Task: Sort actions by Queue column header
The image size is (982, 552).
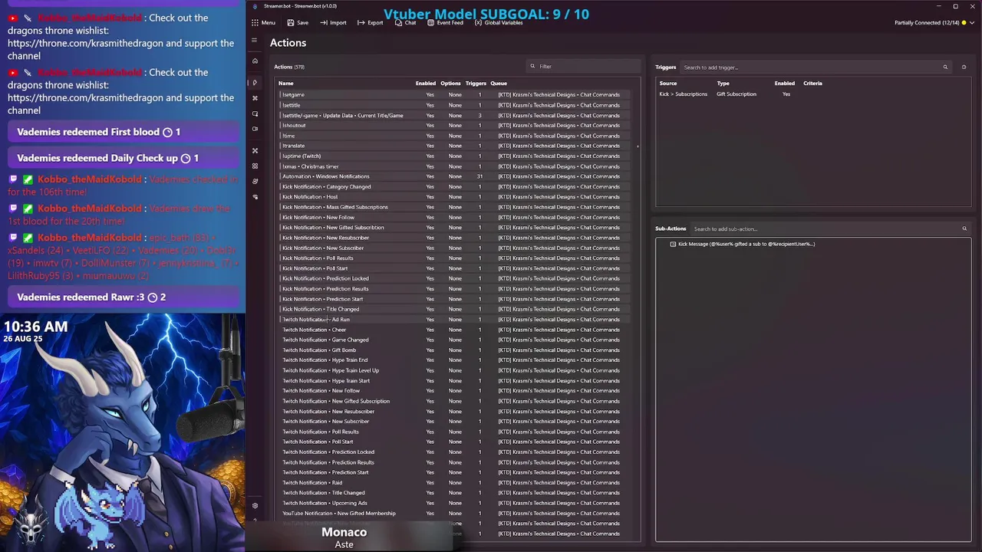Action: (x=499, y=84)
